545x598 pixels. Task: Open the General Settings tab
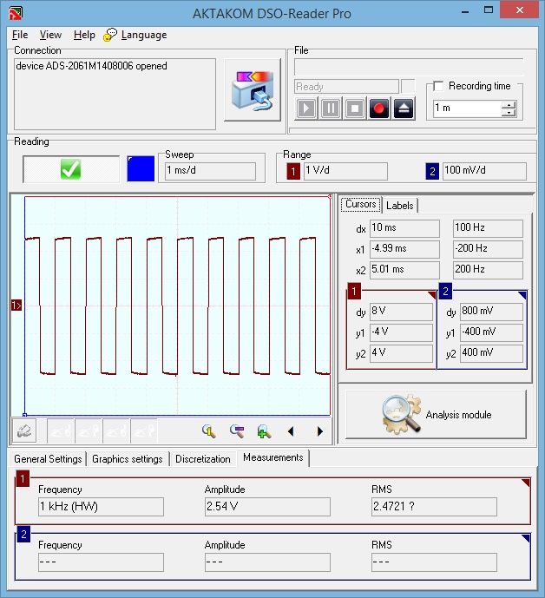(x=48, y=459)
